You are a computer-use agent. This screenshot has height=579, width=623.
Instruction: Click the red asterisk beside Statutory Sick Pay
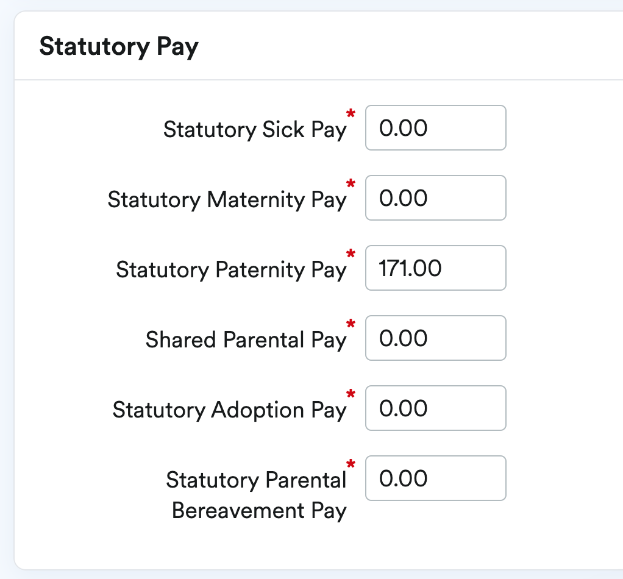351,114
